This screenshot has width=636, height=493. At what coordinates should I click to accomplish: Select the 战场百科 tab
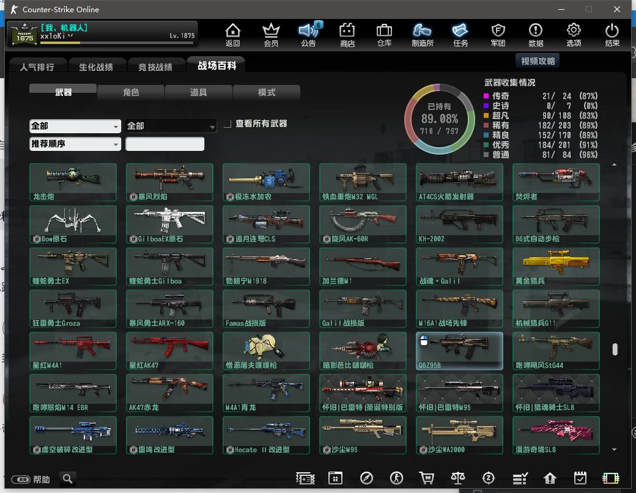(x=216, y=65)
